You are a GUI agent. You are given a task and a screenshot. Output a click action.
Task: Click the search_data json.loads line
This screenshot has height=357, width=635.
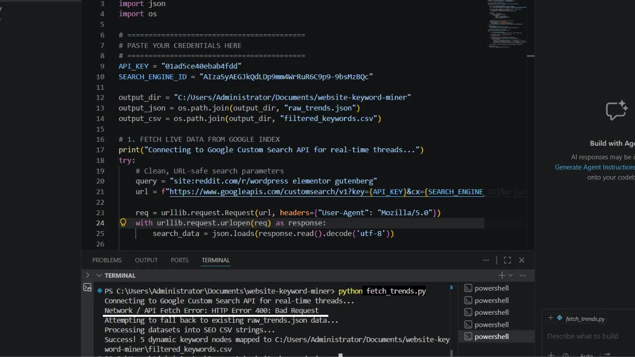[x=273, y=234]
